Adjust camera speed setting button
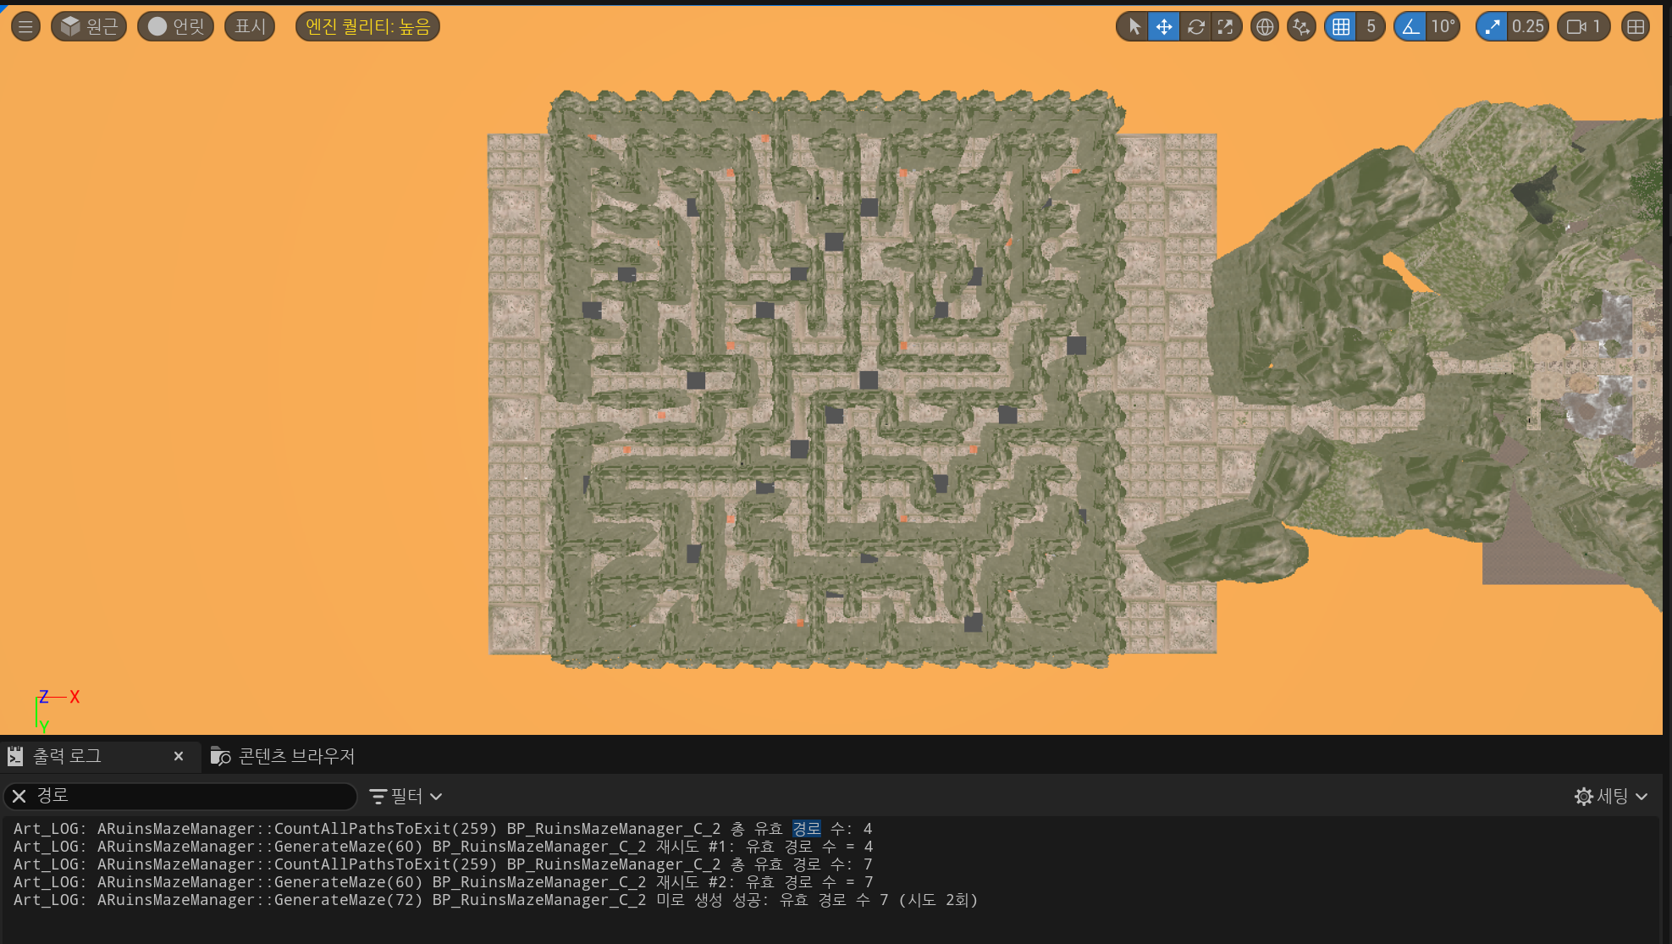Image resolution: width=1672 pixels, height=944 pixels. coord(1583,26)
